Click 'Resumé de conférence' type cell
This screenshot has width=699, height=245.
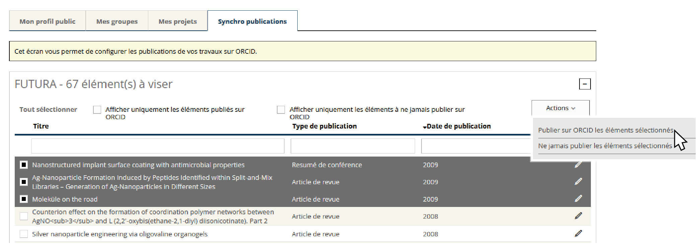(327, 165)
